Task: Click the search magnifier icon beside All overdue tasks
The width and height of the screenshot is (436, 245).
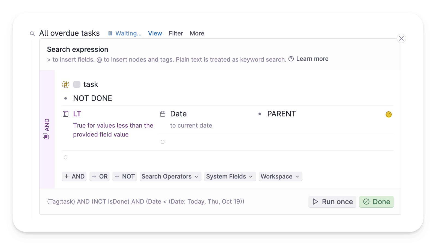Action: pos(32,34)
